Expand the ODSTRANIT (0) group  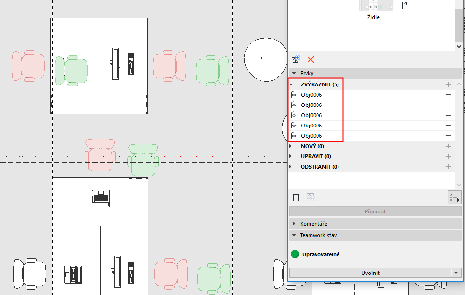point(290,167)
